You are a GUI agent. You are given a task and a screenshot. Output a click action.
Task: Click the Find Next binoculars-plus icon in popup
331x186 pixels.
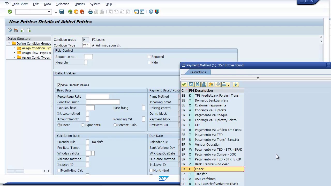point(204,84)
